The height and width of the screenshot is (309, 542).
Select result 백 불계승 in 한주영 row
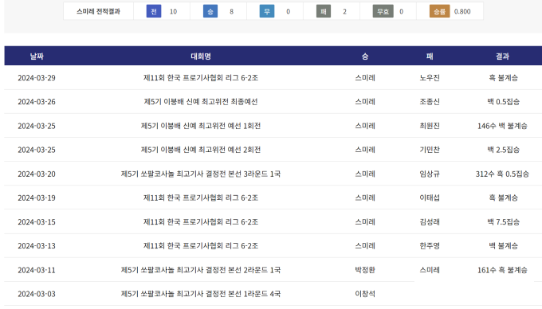[x=503, y=245]
